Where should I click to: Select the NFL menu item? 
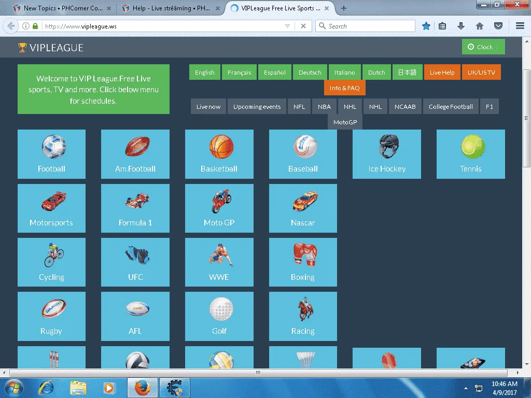point(299,107)
